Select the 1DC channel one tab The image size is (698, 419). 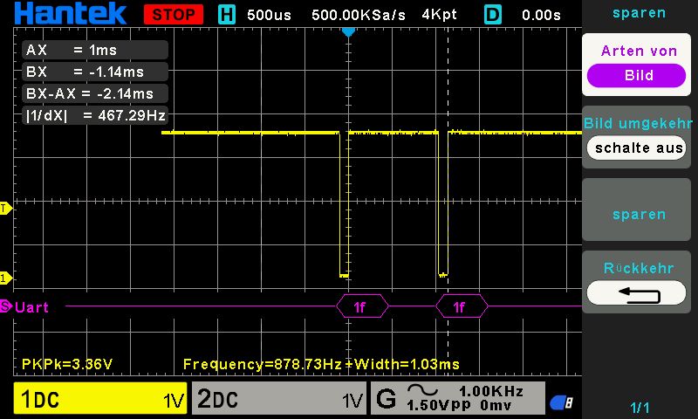point(100,398)
